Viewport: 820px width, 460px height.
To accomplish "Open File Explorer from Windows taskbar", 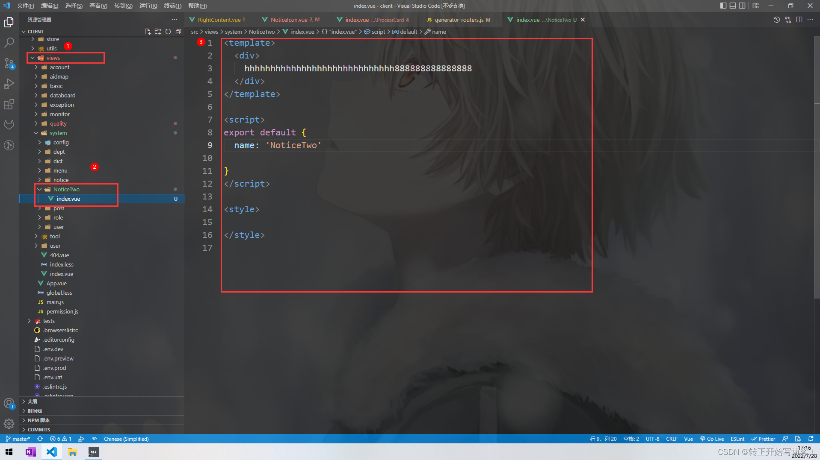I will (x=72, y=452).
